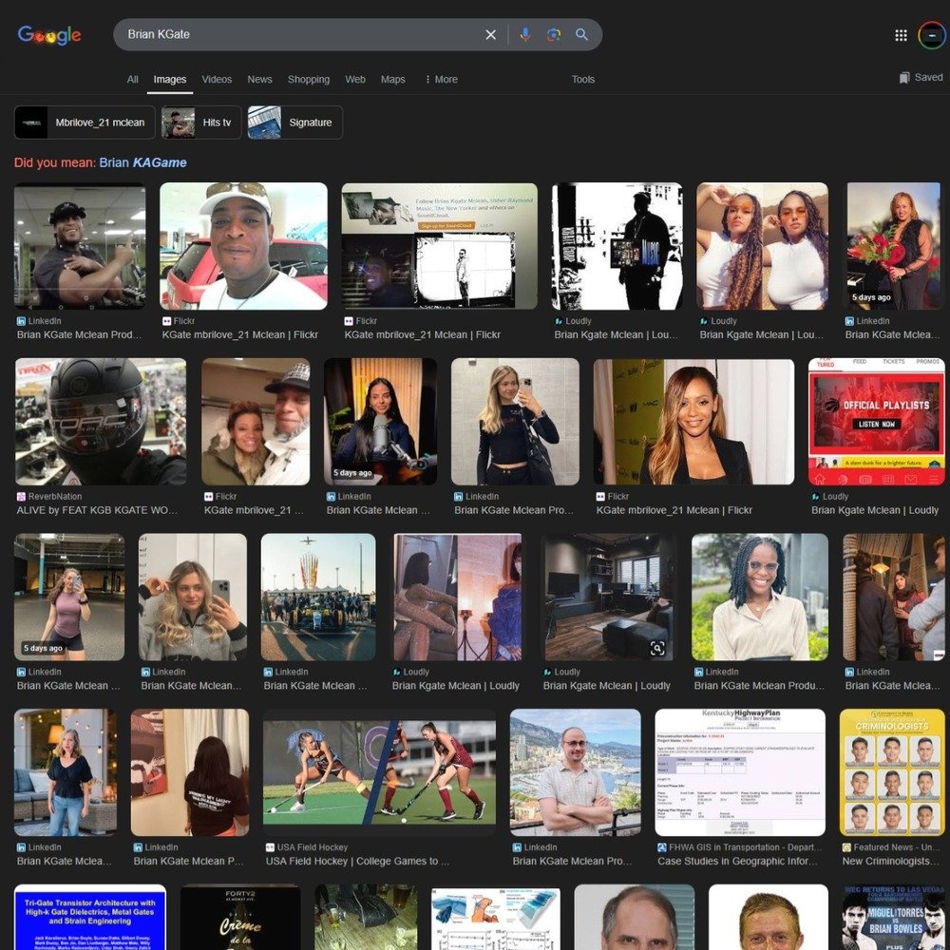Expand the More search options menu
The width and height of the screenshot is (950, 950).
pos(441,80)
